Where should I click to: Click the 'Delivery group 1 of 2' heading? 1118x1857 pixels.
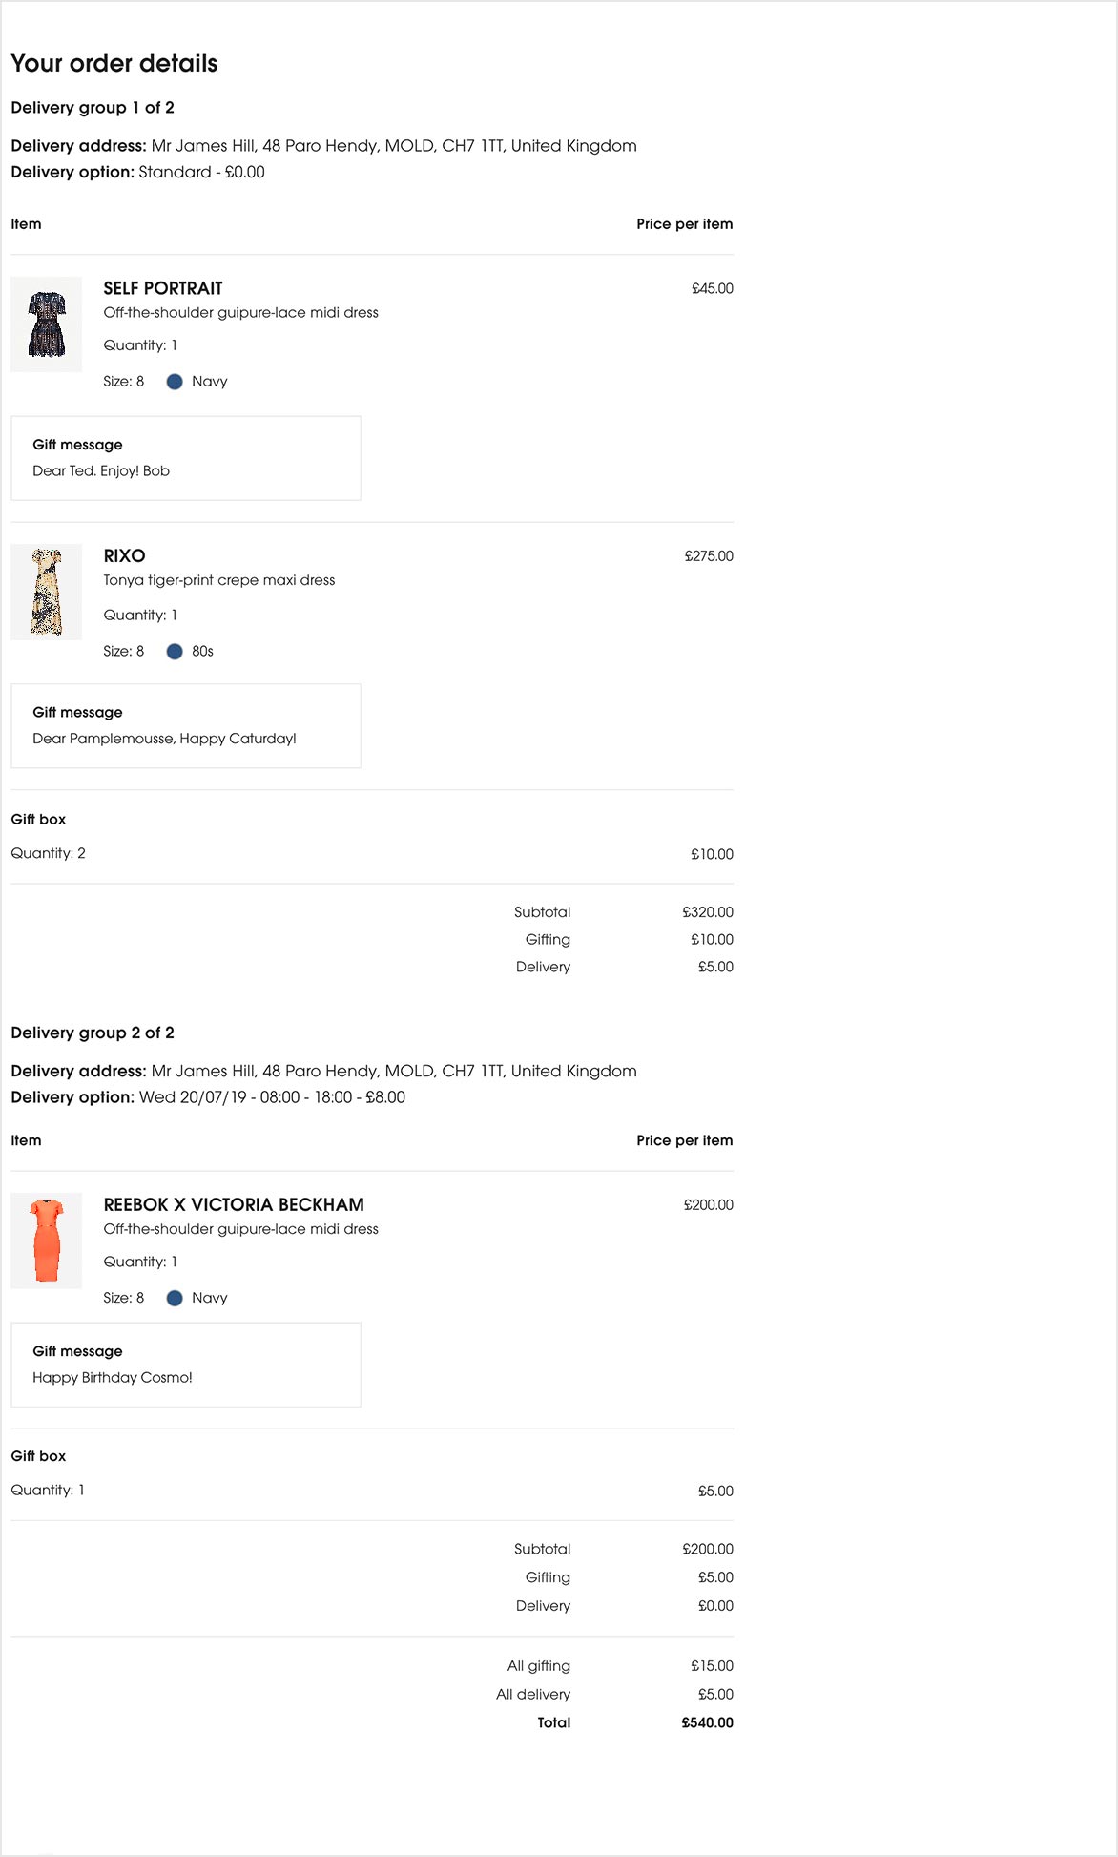tap(93, 108)
